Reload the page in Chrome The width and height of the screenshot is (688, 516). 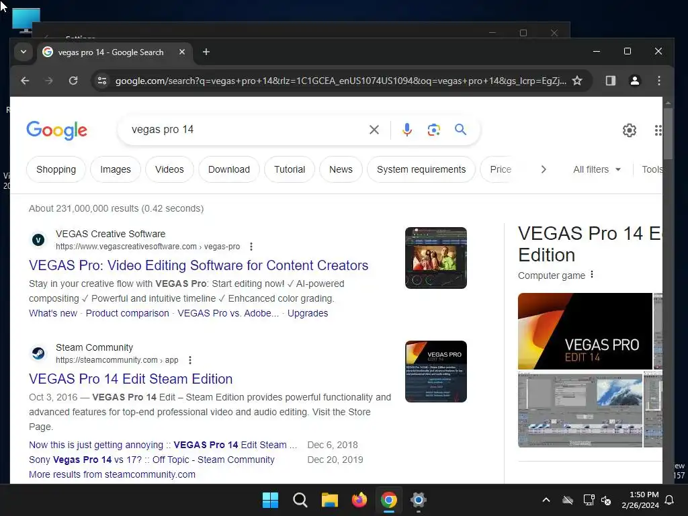coord(73,81)
